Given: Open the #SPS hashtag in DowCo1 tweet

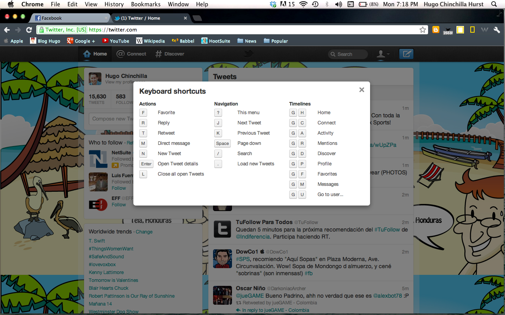Looking at the screenshot, I should pyautogui.click(x=243, y=259).
